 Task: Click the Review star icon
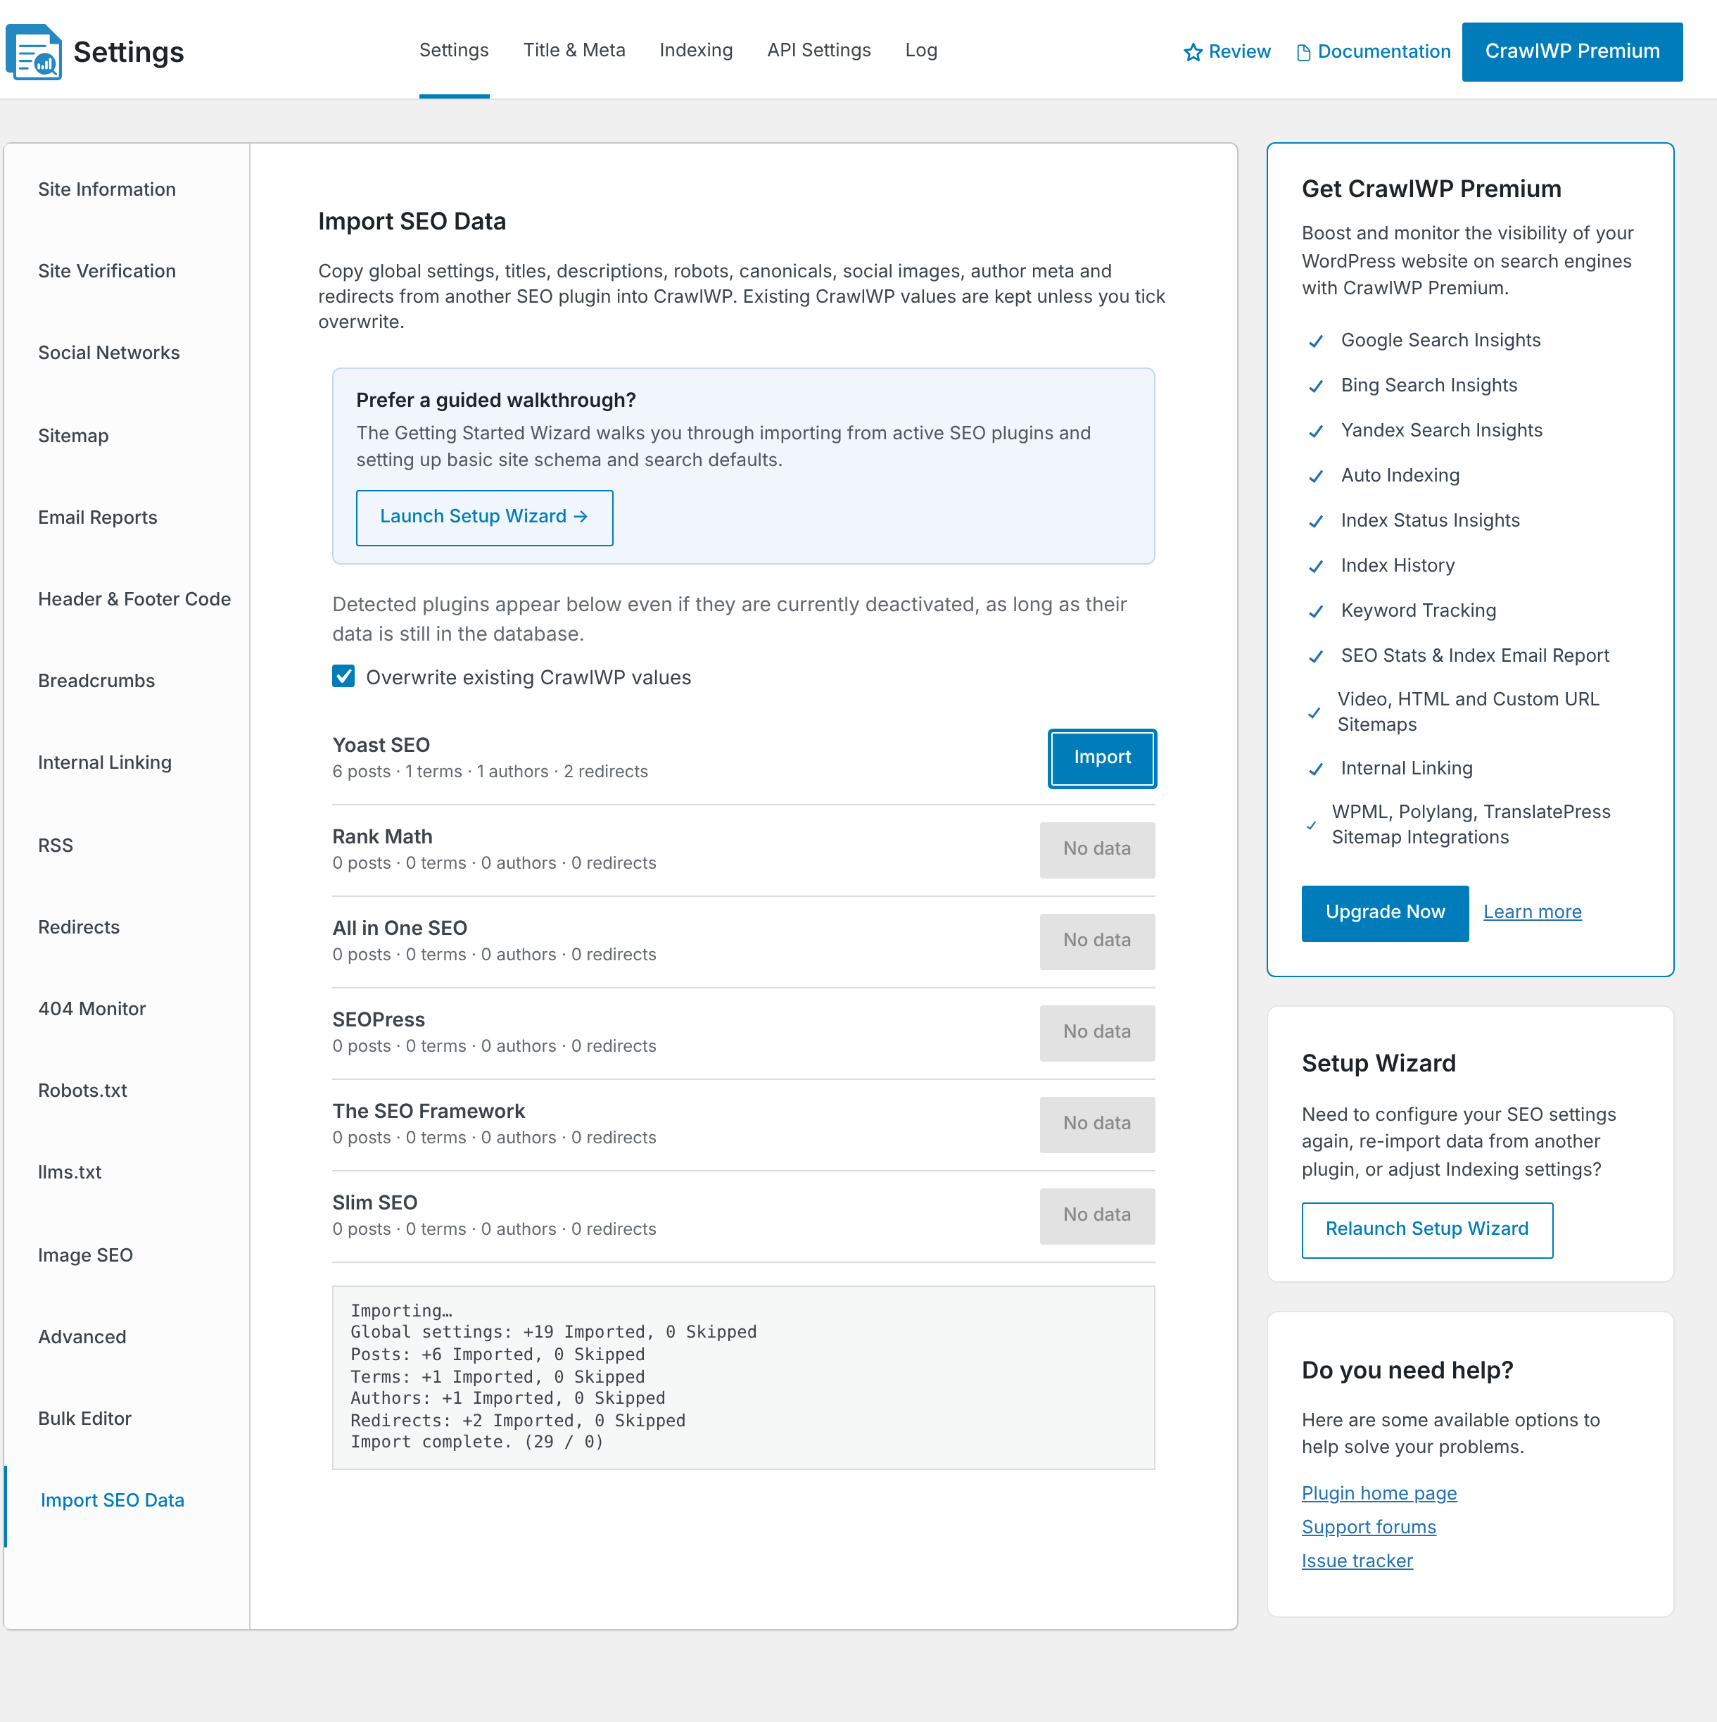(1192, 53)
